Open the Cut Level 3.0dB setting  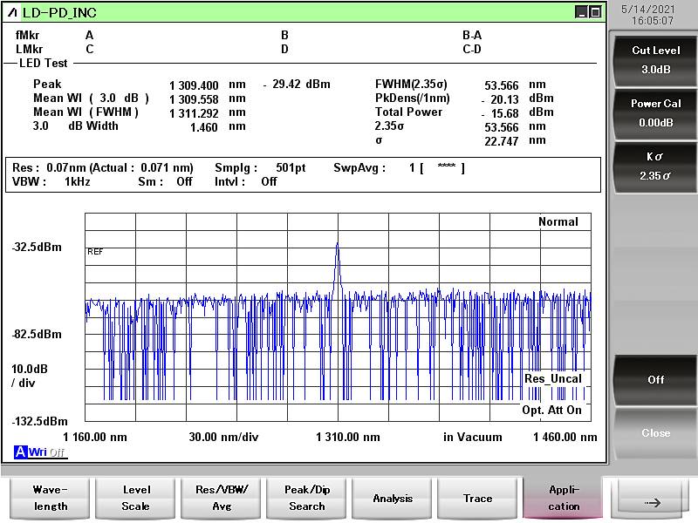point(655,59)
